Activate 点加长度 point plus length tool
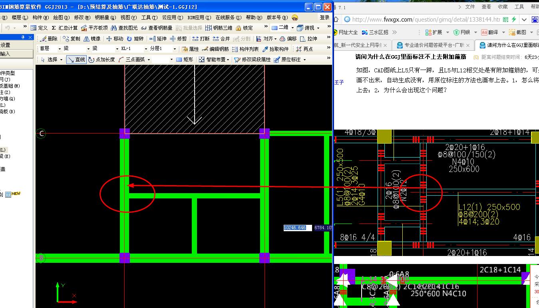The image size is (539, 308). 101,59
